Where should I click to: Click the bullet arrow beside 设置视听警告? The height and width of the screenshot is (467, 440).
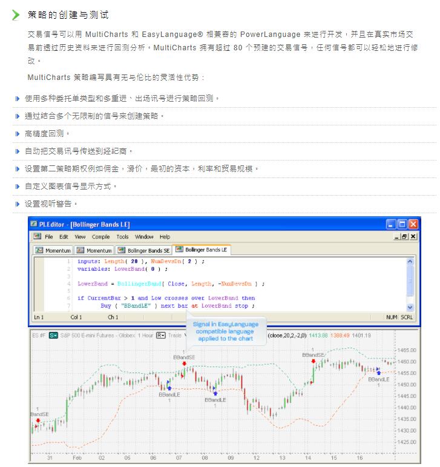pyautogui.click(x=18, y=204)
